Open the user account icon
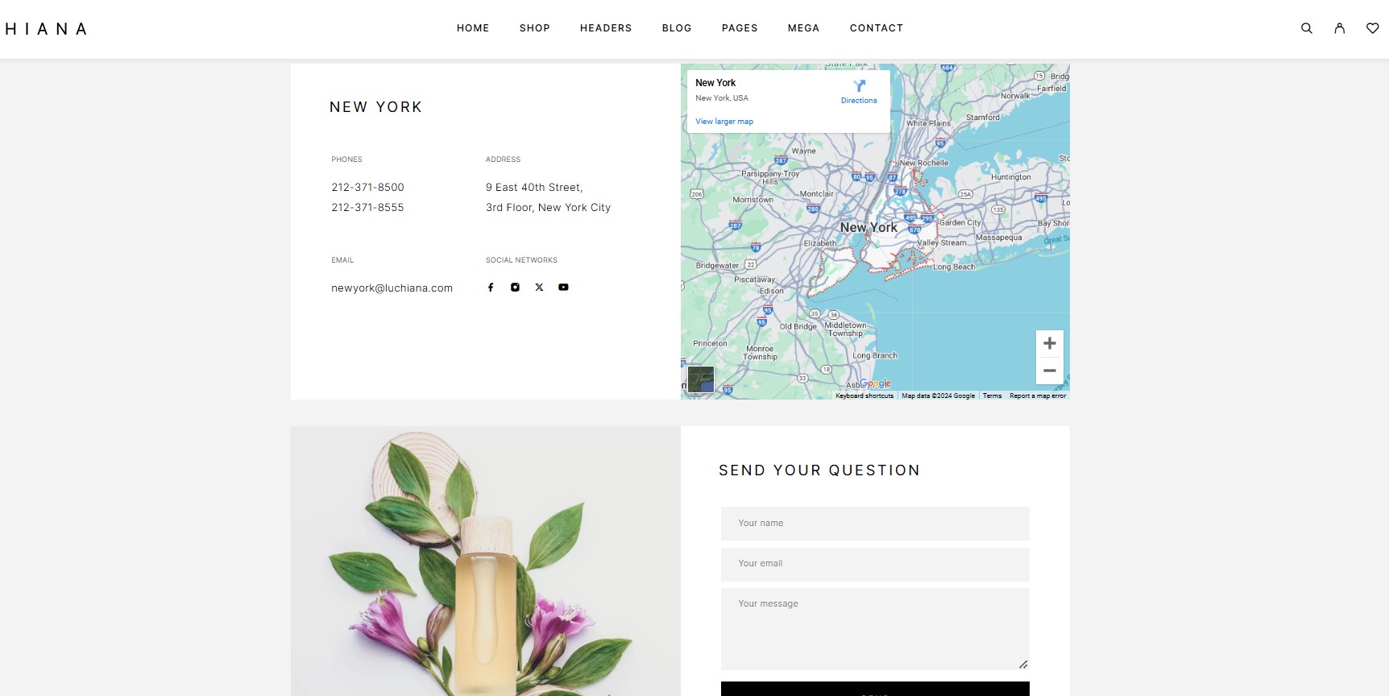1389x696 pixels. point(1340,28)
